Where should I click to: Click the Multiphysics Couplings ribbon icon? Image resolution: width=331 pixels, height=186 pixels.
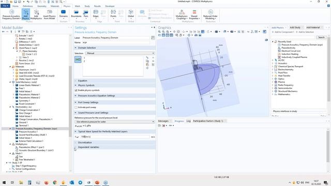tap(182, 14)
